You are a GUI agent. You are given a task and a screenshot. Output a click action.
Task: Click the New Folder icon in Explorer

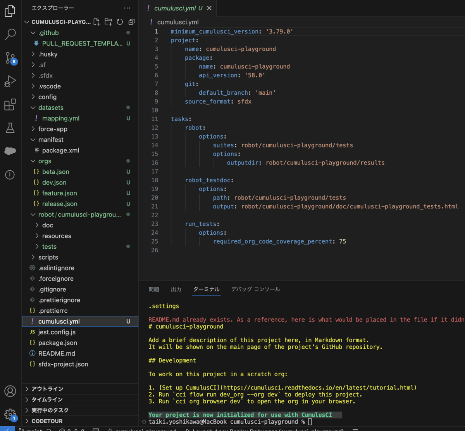[108, 22]
